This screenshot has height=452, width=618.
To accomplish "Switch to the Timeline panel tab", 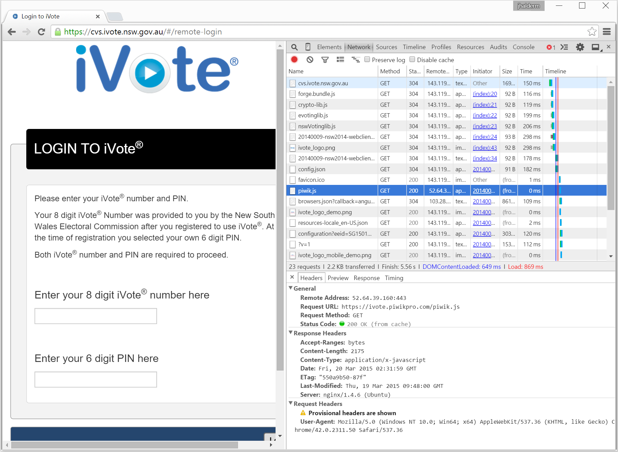I will tap(414, 47).
